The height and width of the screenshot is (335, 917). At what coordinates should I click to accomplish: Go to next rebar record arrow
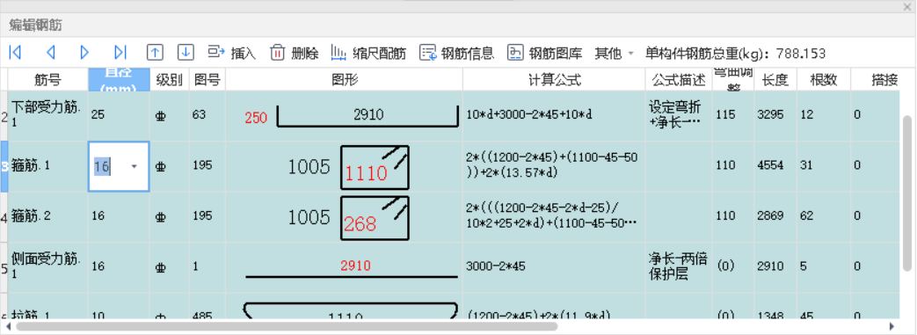84,53
